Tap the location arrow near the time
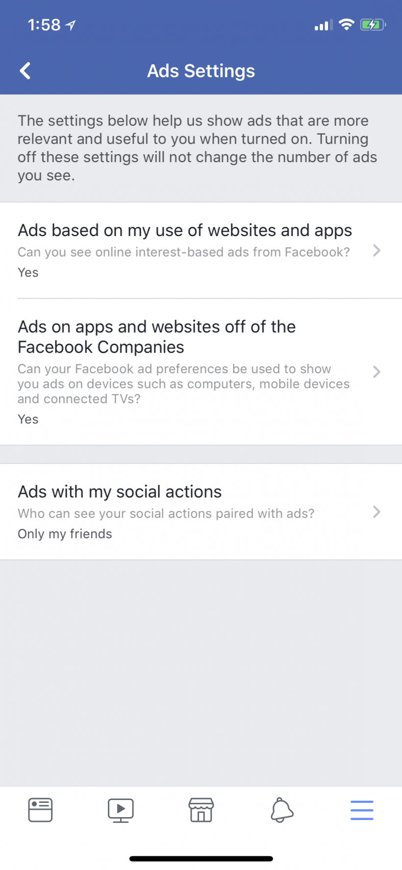This screenshot has height=870, width=402. 71,25
